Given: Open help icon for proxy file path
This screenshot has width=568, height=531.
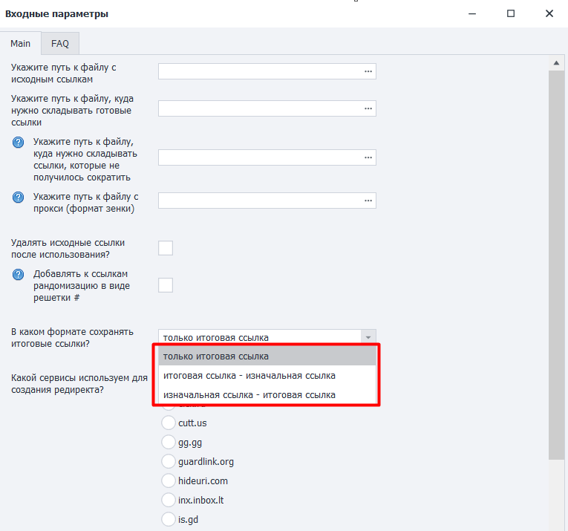Looking at the screenshot, I should pos(18,198).
